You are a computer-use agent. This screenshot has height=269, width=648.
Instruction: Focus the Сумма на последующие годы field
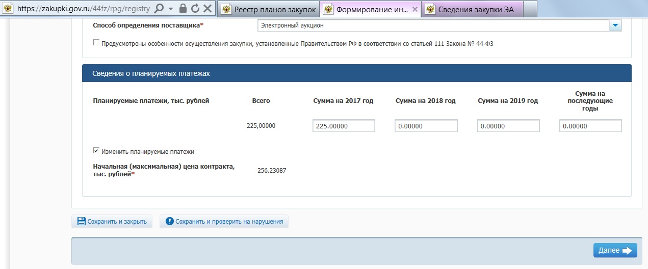click(590, 126)
